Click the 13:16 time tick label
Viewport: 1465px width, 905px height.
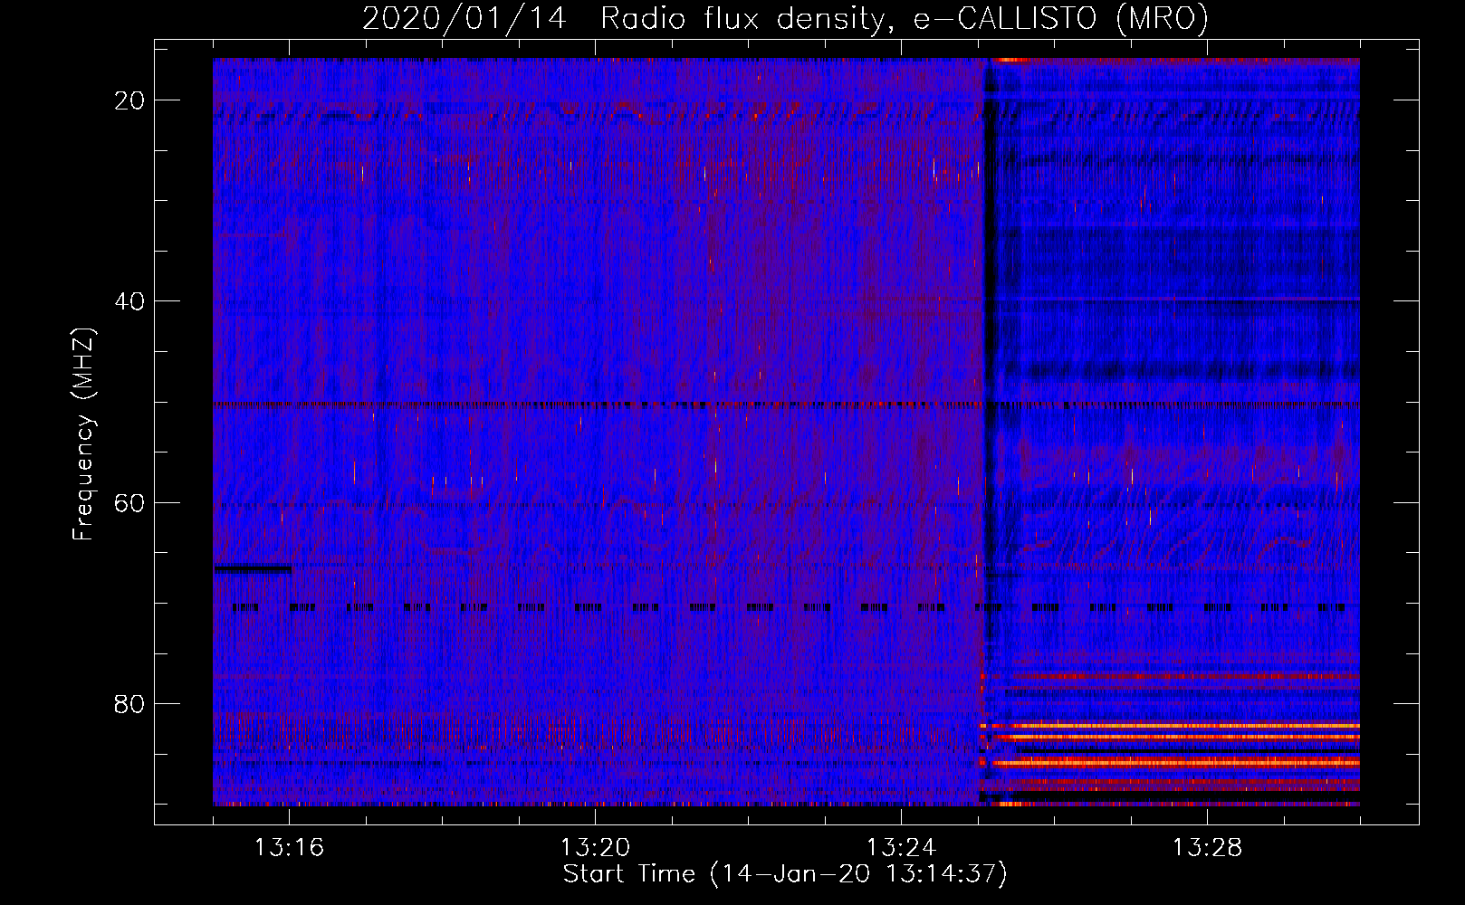(x=289, y=848)
